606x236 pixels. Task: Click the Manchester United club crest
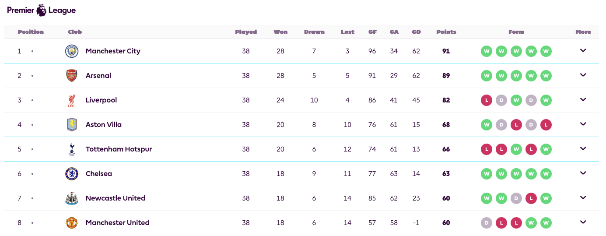coord(71,223)
